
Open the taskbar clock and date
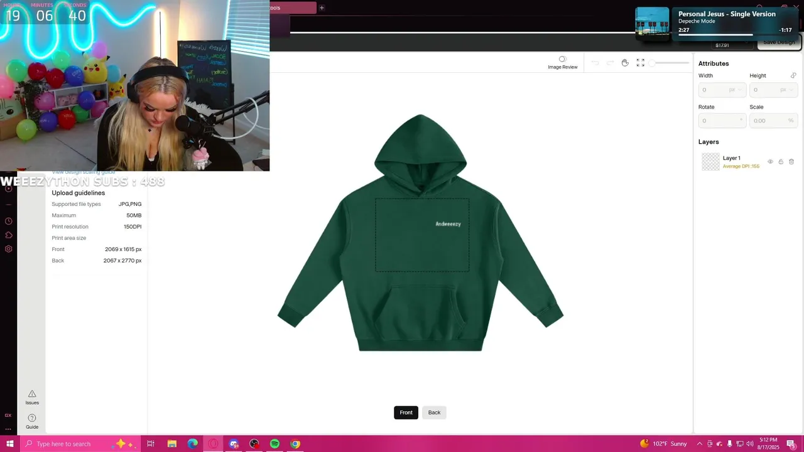pyautogui.click(x=768, y=444)
